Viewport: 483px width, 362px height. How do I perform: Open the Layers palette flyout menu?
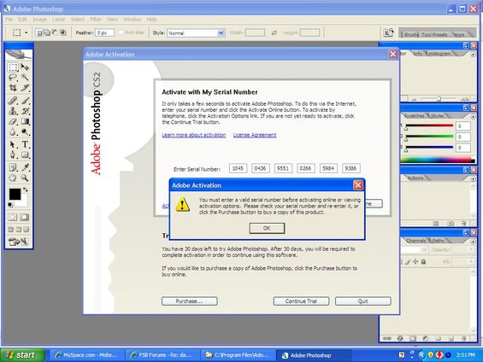pyautogui.click(x=473, y=241)
